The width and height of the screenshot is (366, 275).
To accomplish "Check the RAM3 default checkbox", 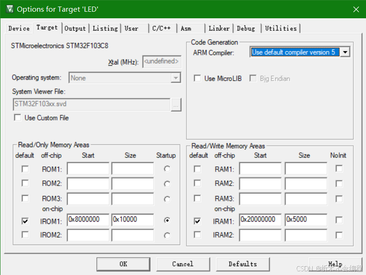I will tap(197, 199).
